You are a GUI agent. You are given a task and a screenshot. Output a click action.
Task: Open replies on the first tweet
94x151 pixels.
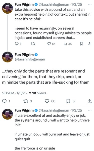(18, 44)
